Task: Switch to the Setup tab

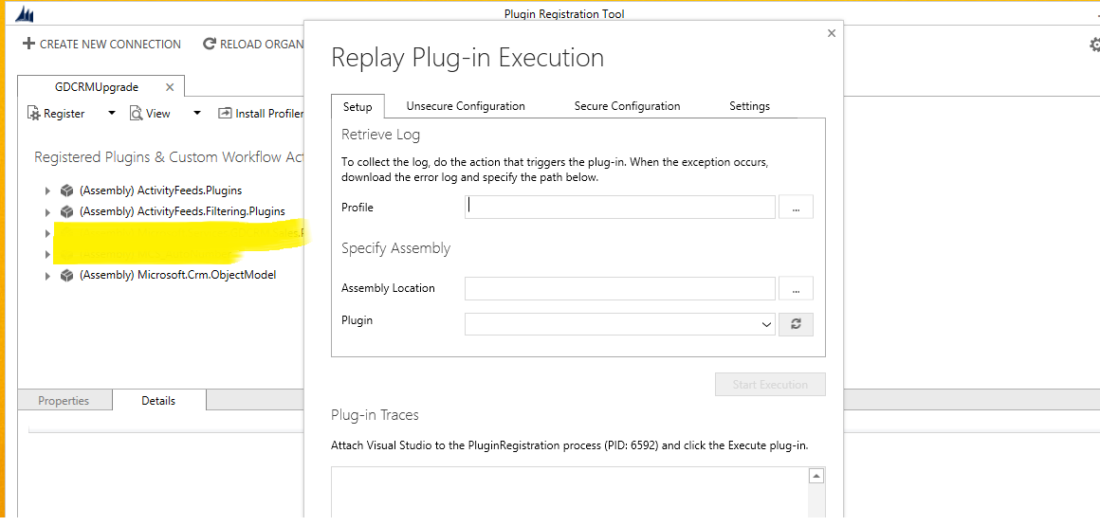Action: pyautogui.click(x=357, y=106)
